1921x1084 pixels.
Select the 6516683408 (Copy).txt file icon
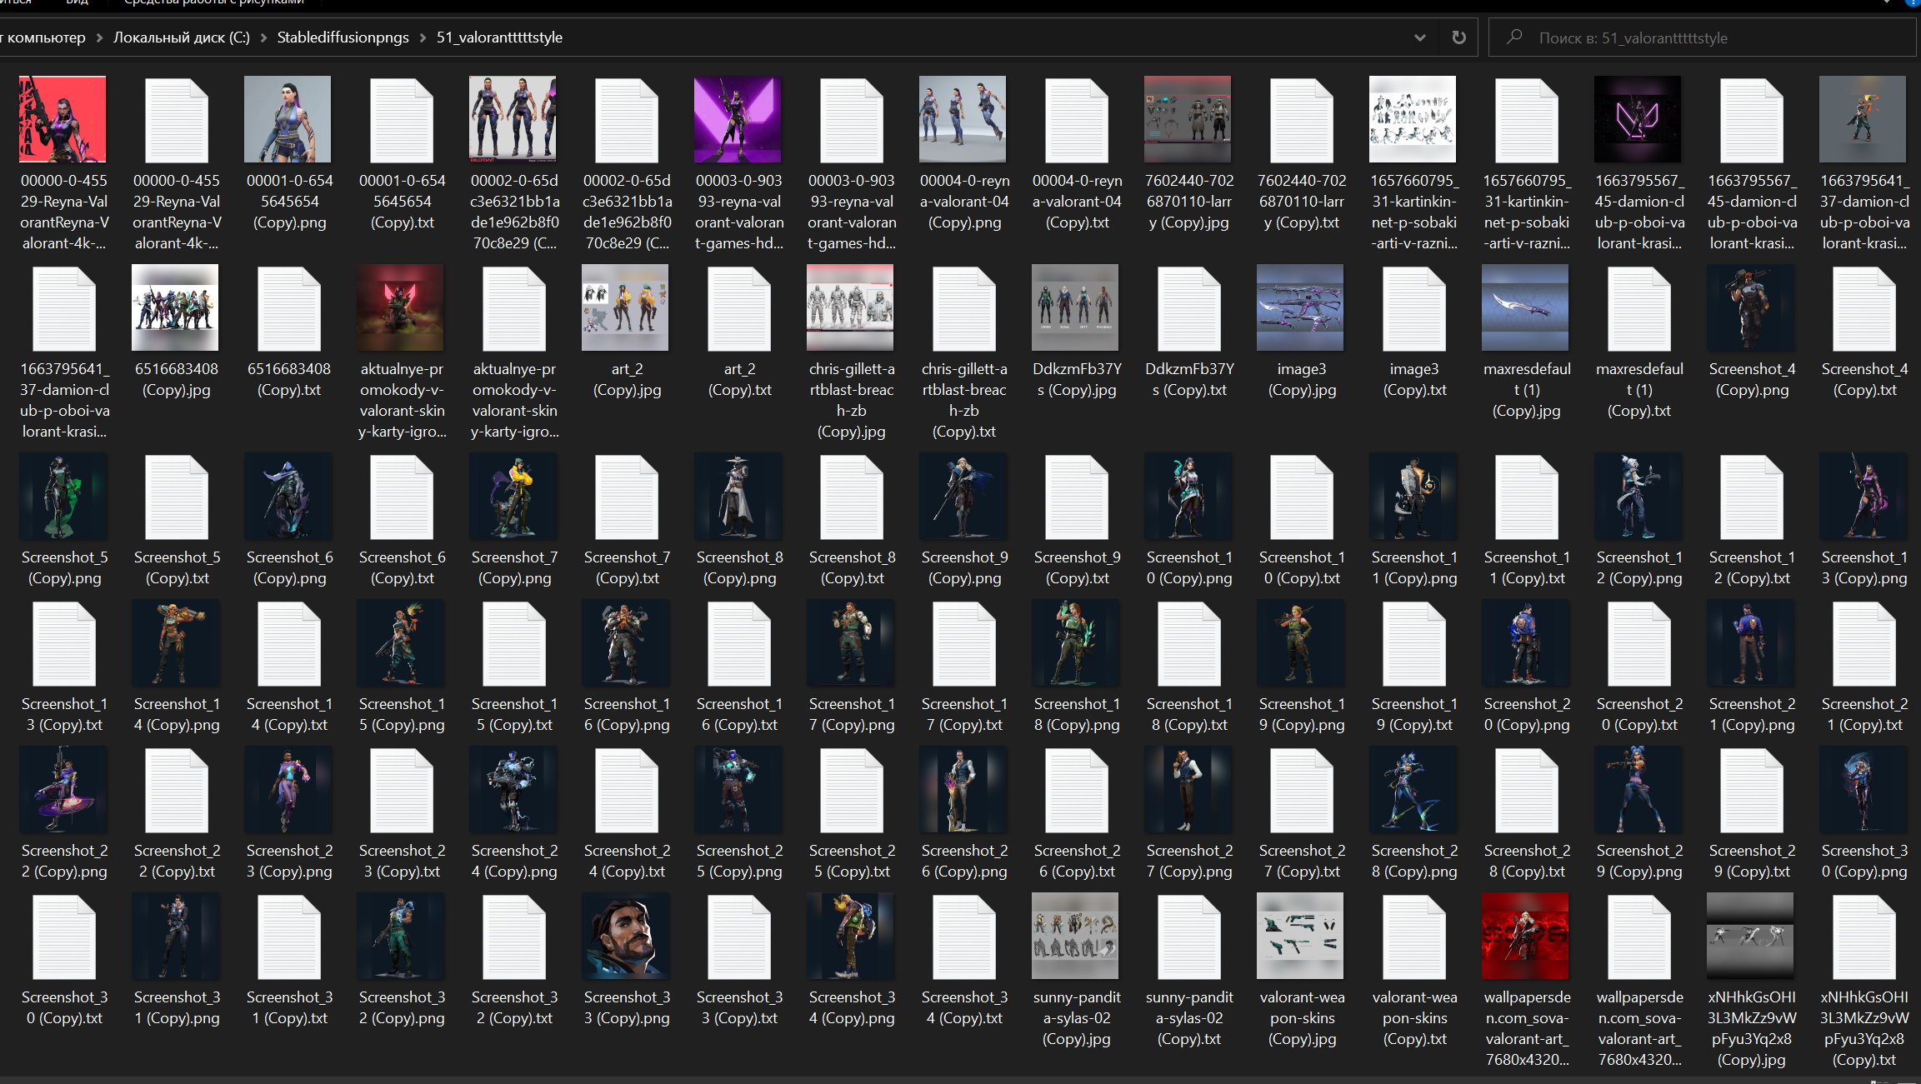click(x=289, y=309)
